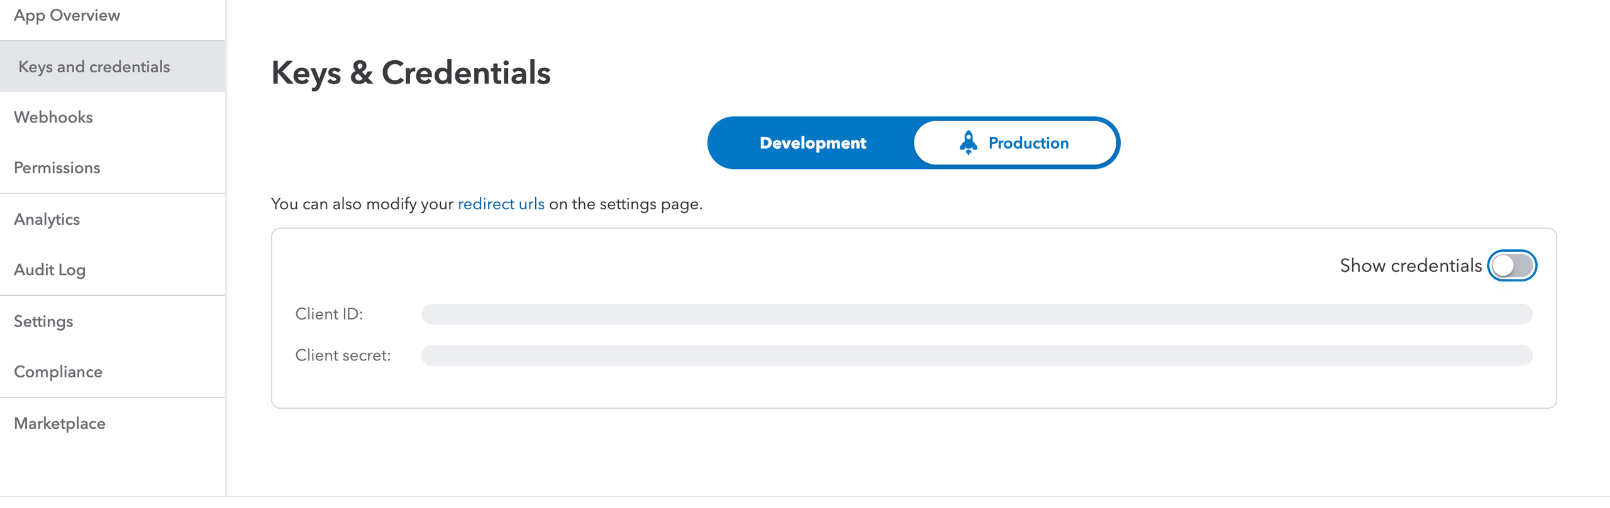Go to Webhooks section
The height and width of the screenshot is (508, 1610).
coord(53,117)
